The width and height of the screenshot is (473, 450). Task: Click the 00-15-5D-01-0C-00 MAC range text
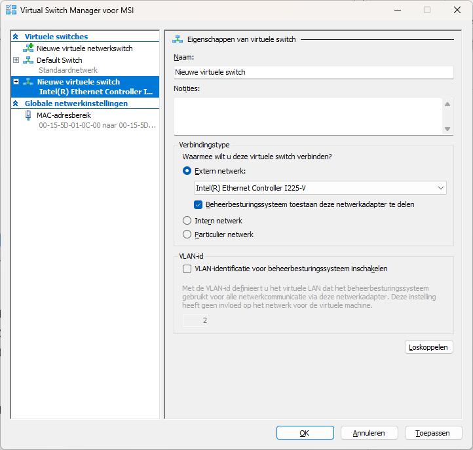(x=98, y=125)
